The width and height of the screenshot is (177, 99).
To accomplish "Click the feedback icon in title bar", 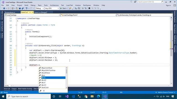I will [x=135, y=2].
